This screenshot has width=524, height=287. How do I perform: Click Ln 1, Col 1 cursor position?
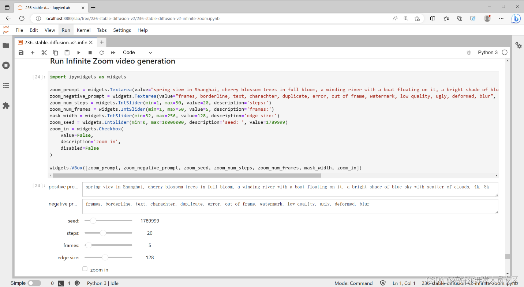[x=404, y=283]
